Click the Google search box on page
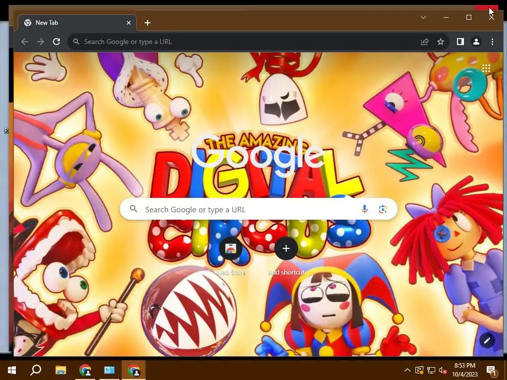 (258, 209)
